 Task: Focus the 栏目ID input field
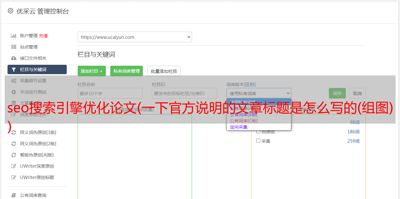184,93
